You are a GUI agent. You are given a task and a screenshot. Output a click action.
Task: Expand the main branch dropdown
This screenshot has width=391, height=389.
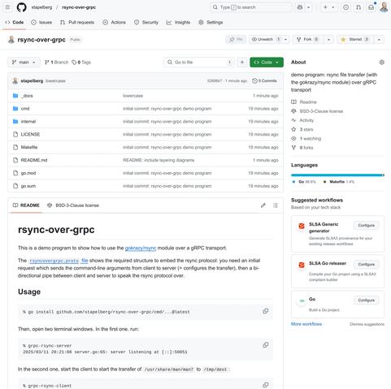coord(24,63)
